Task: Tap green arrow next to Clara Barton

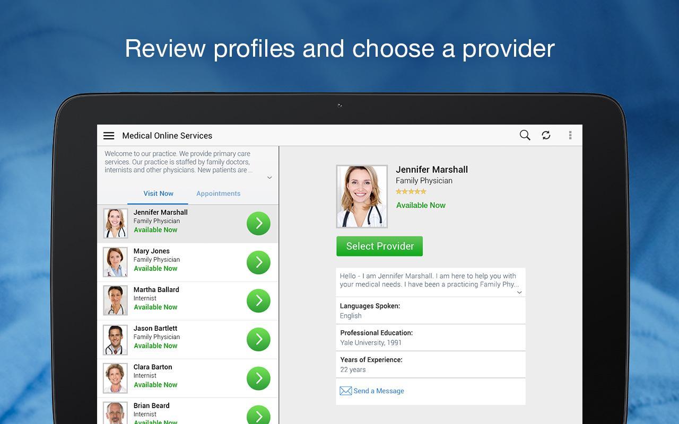Action: click(258, 378)
